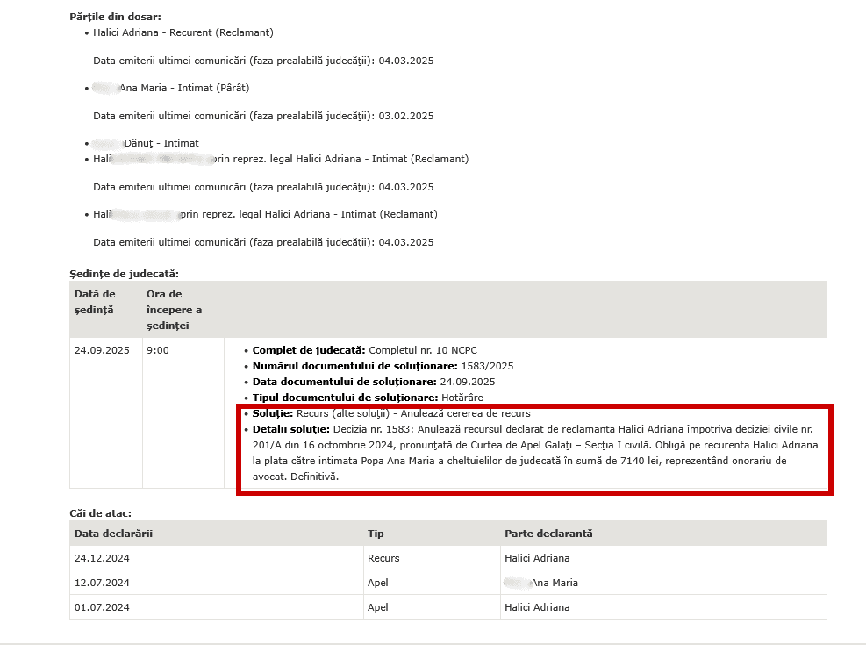Viewport: 866px width, 645px height.
Task: Select the communication date 03.02.2025 line
Action: 263,116
